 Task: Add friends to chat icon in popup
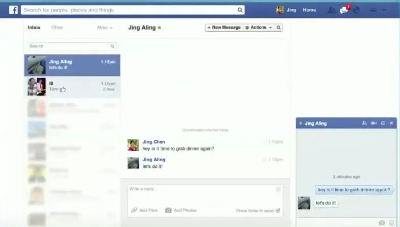point(364,123)
